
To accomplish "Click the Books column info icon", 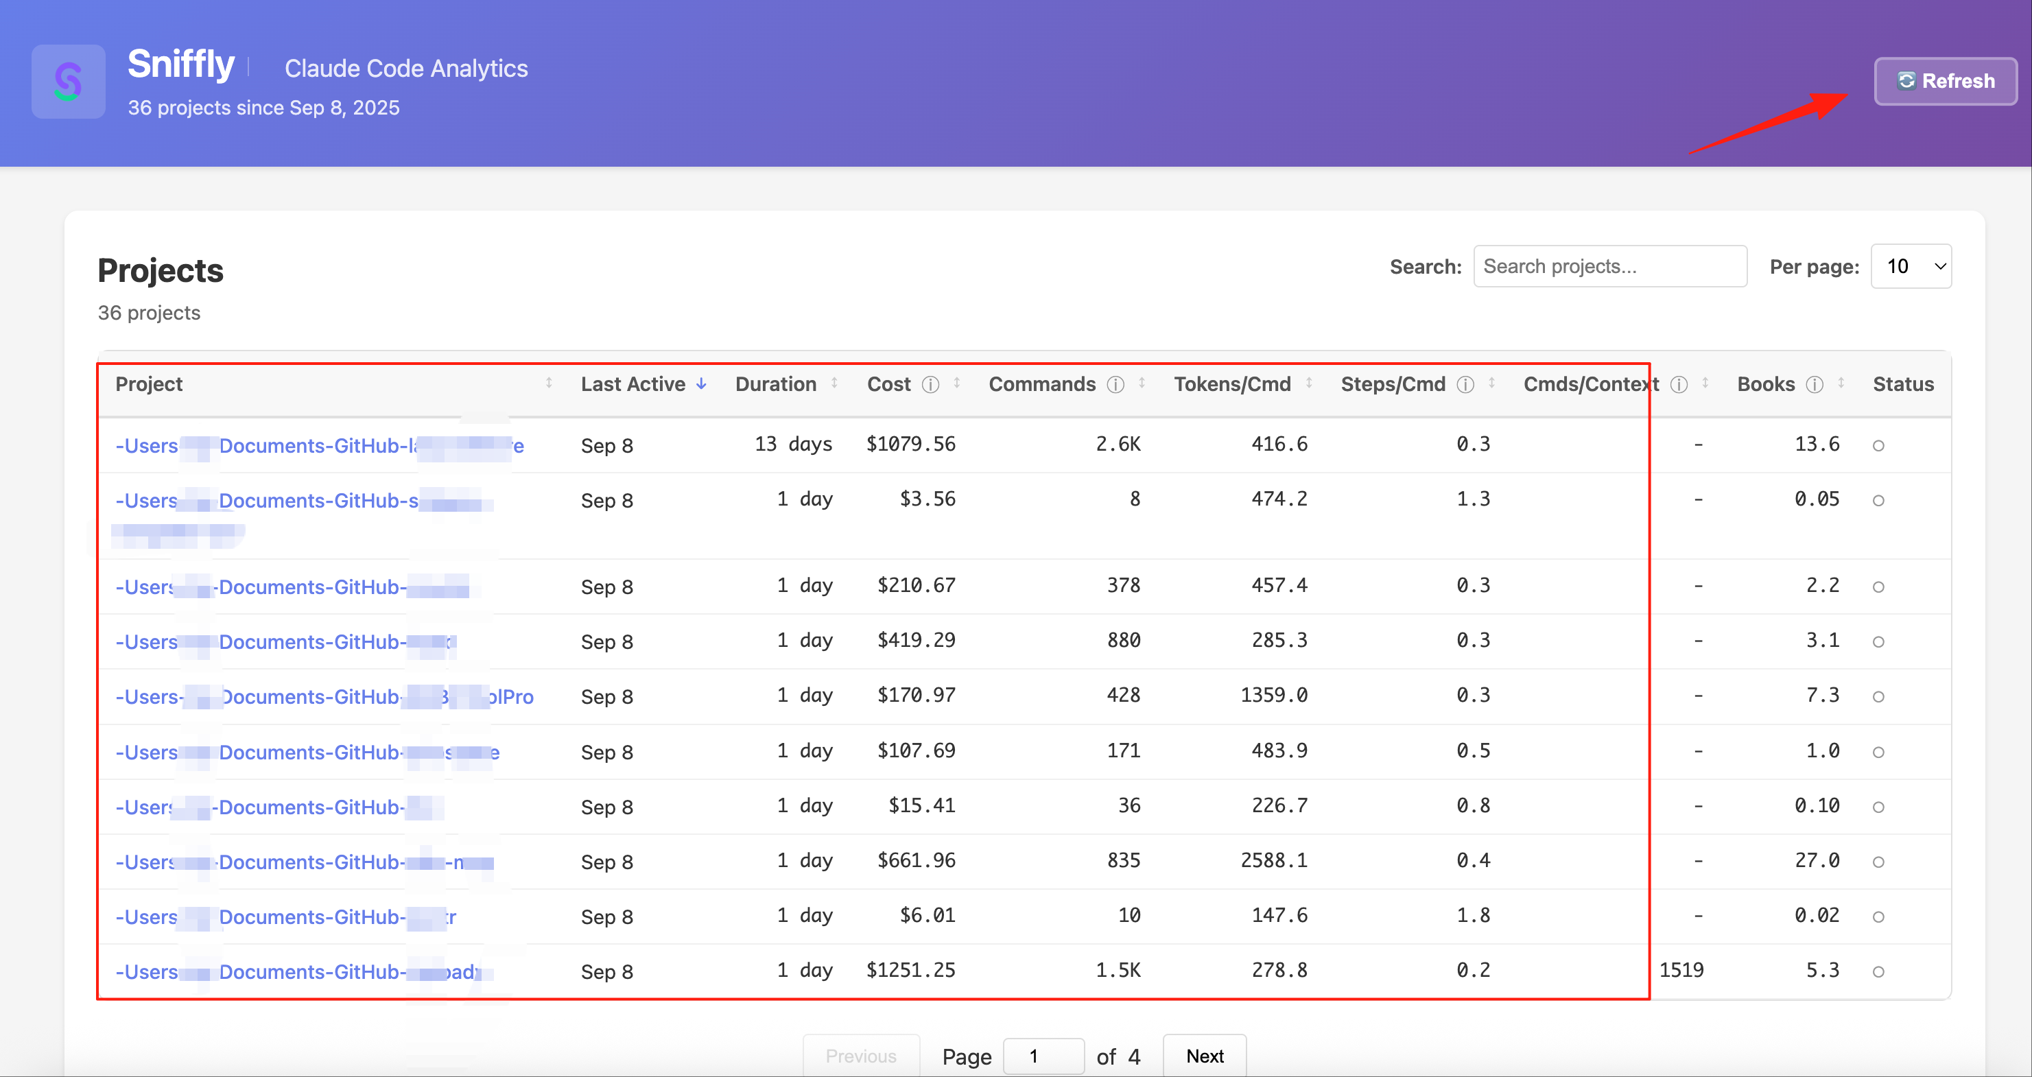I will [x=1815, y=384].
